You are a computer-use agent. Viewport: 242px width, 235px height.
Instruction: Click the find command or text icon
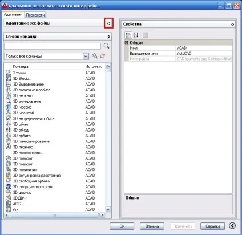95,56
